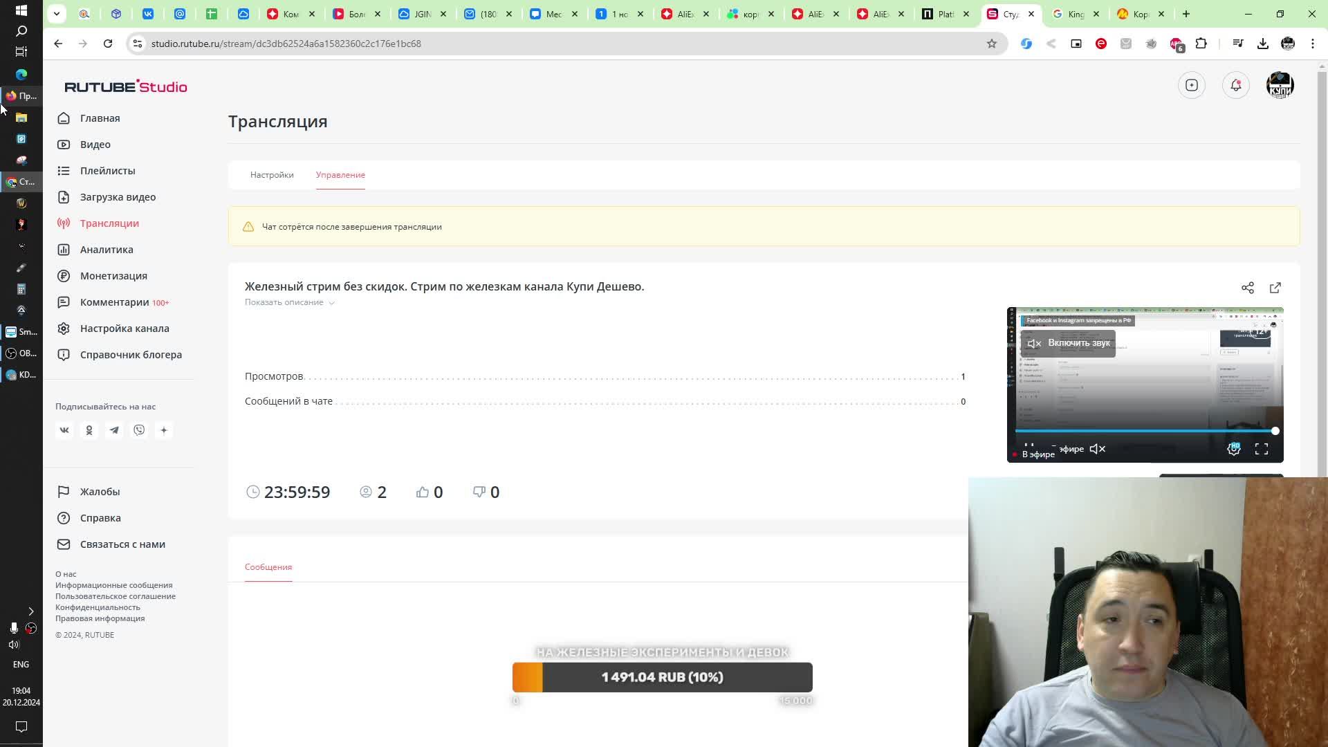This screenshot has width=1328, height=747.
Task: Enter fullscreen in the stream preview player
Action: (x=1261, y=450)
